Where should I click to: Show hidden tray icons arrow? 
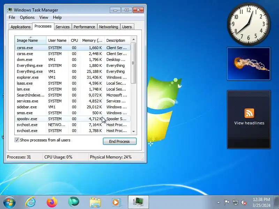coord(219,202)
